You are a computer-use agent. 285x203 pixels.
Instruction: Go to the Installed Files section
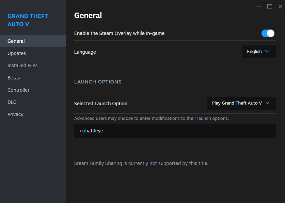[33, 66]
